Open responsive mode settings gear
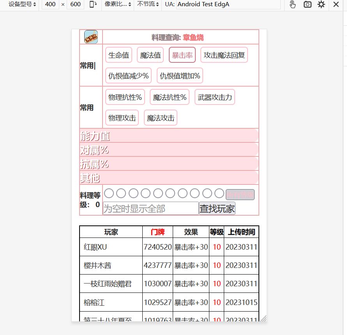The image size is (347, 335). (321, 4)
